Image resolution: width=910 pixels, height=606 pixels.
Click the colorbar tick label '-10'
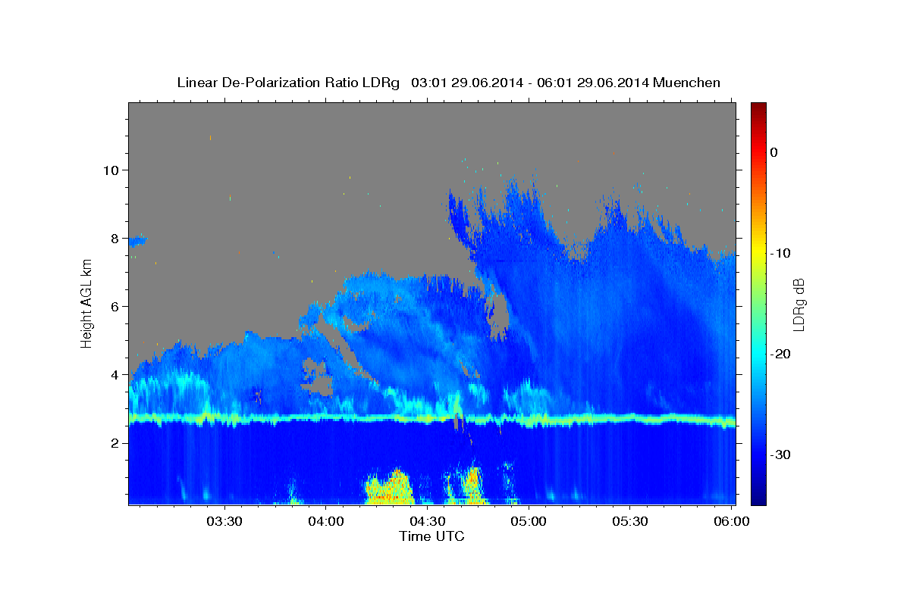point(780,253)
